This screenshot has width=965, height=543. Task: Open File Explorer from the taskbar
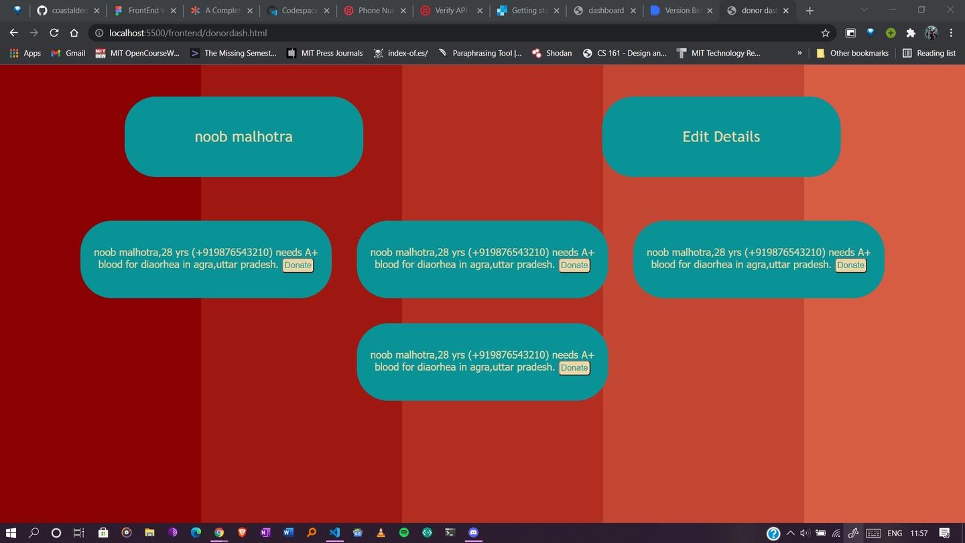click(149, 533)
